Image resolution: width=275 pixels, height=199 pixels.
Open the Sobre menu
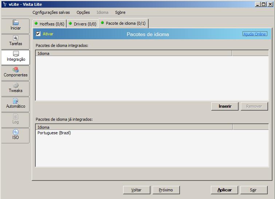click(x=120, y=12)
